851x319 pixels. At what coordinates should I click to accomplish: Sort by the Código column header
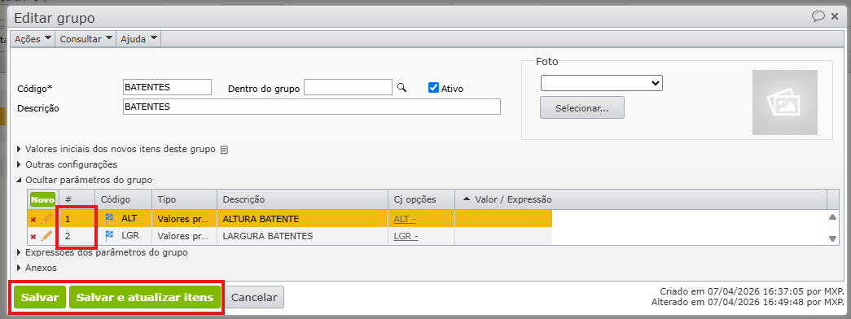(x=124, y=199)
